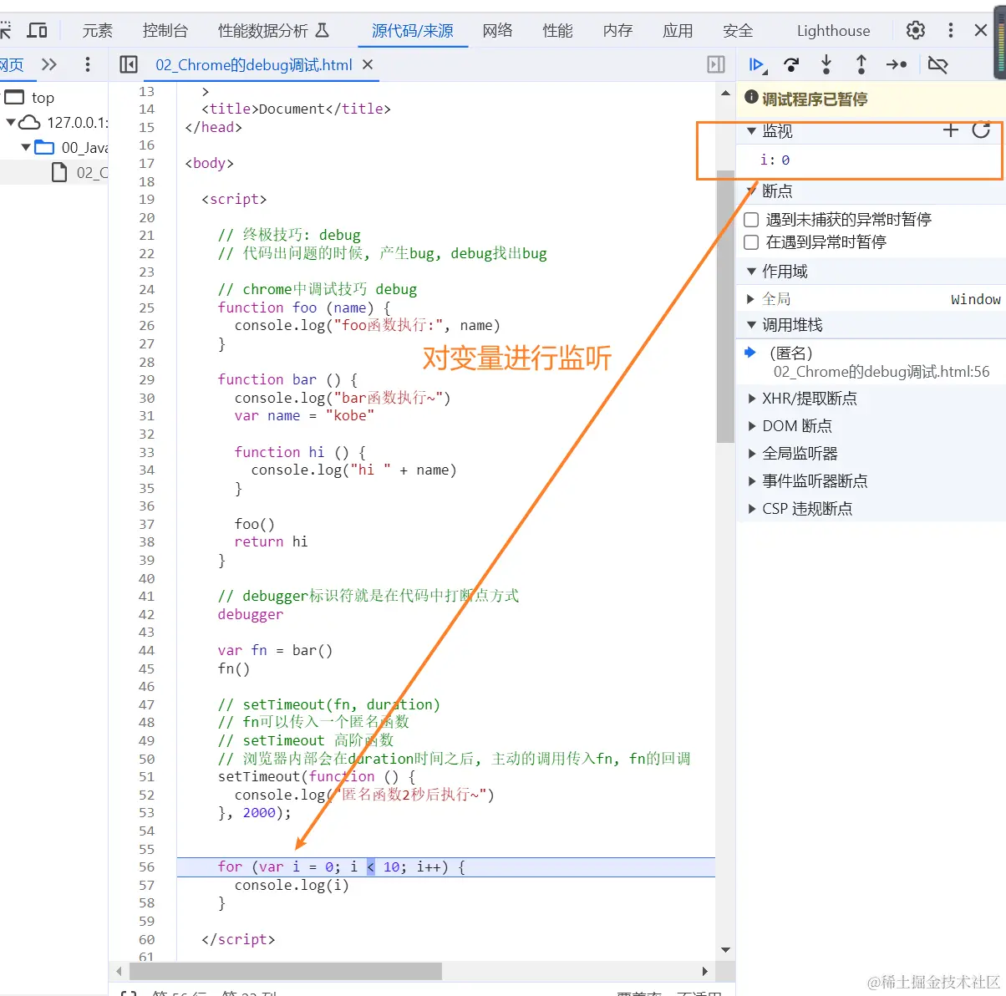Open the 内存 tab

pyautogui.click(x=618, y=31)
